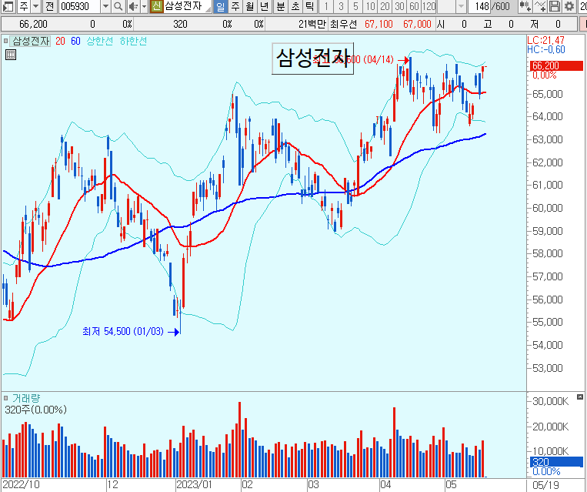The image size is (587, 492).
Task: Click the 삼성전자 chart legend label
Action: 30,41
